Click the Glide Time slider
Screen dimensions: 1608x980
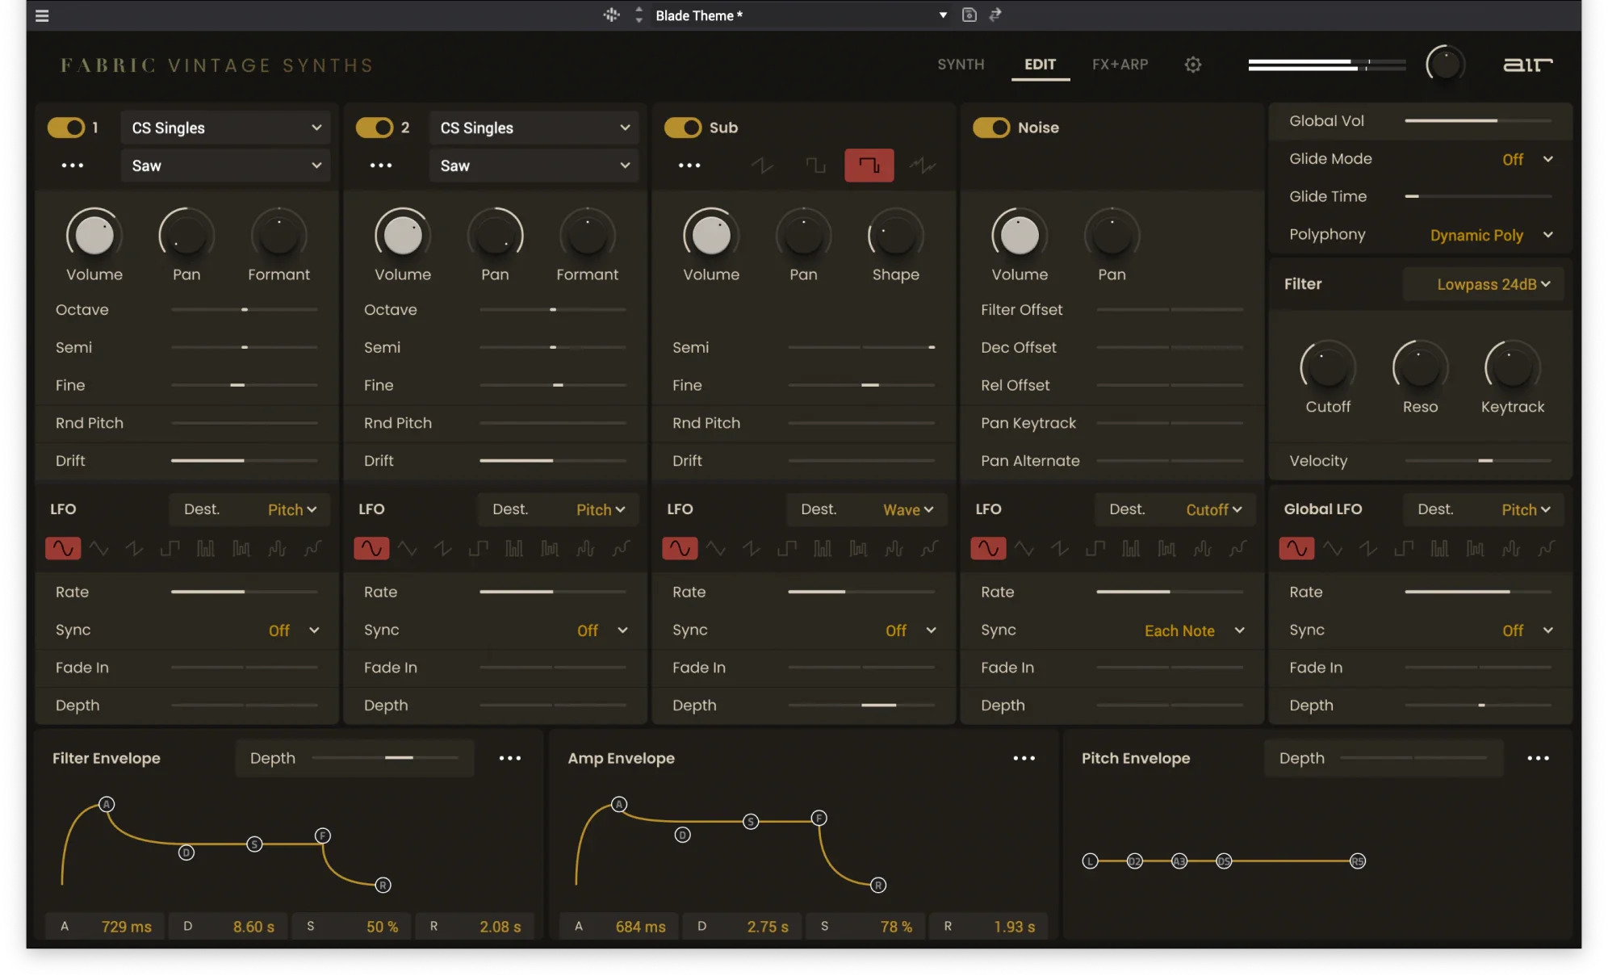tap(1478, 196)
